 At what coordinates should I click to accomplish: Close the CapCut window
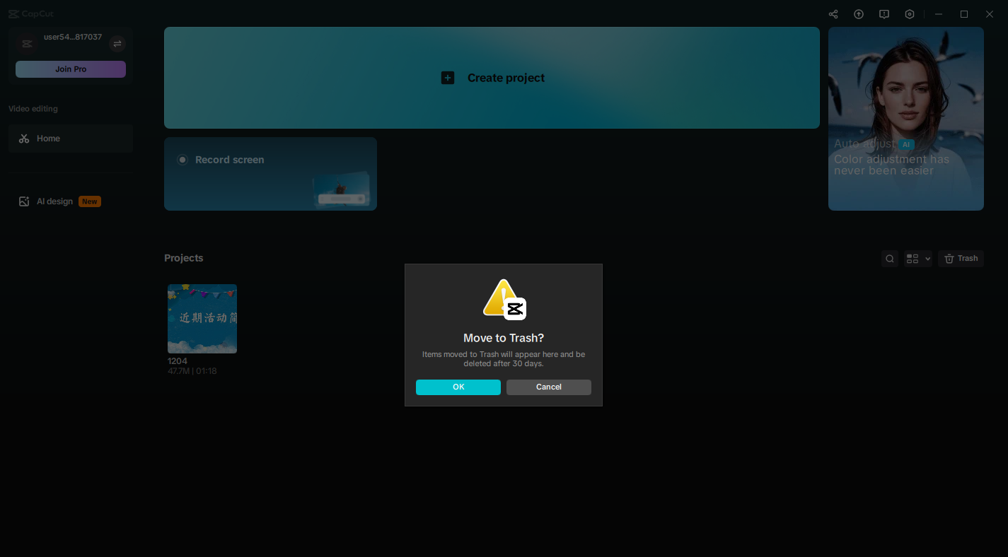pos(990,14)
